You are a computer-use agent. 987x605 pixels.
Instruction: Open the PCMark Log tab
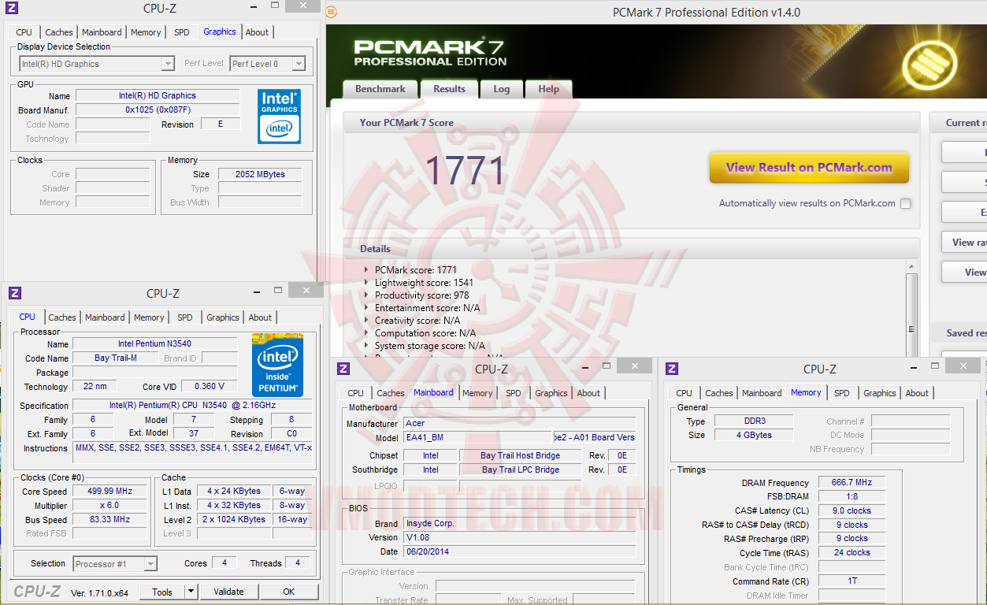tap(502, 89)
